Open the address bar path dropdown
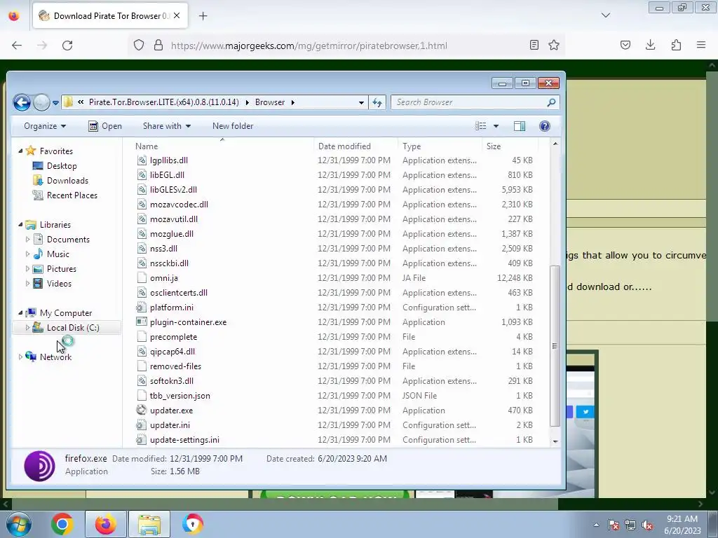The image size is (718, 538). click(361, 102)
